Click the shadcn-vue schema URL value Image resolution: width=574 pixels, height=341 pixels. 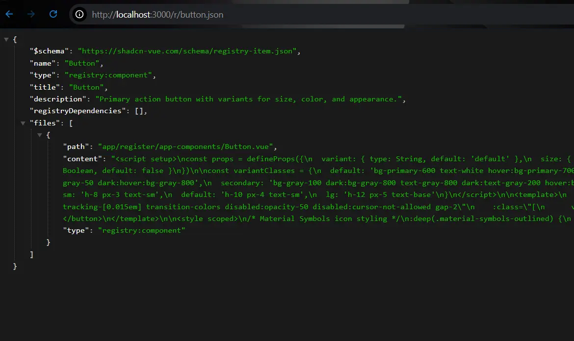[188, 51]
